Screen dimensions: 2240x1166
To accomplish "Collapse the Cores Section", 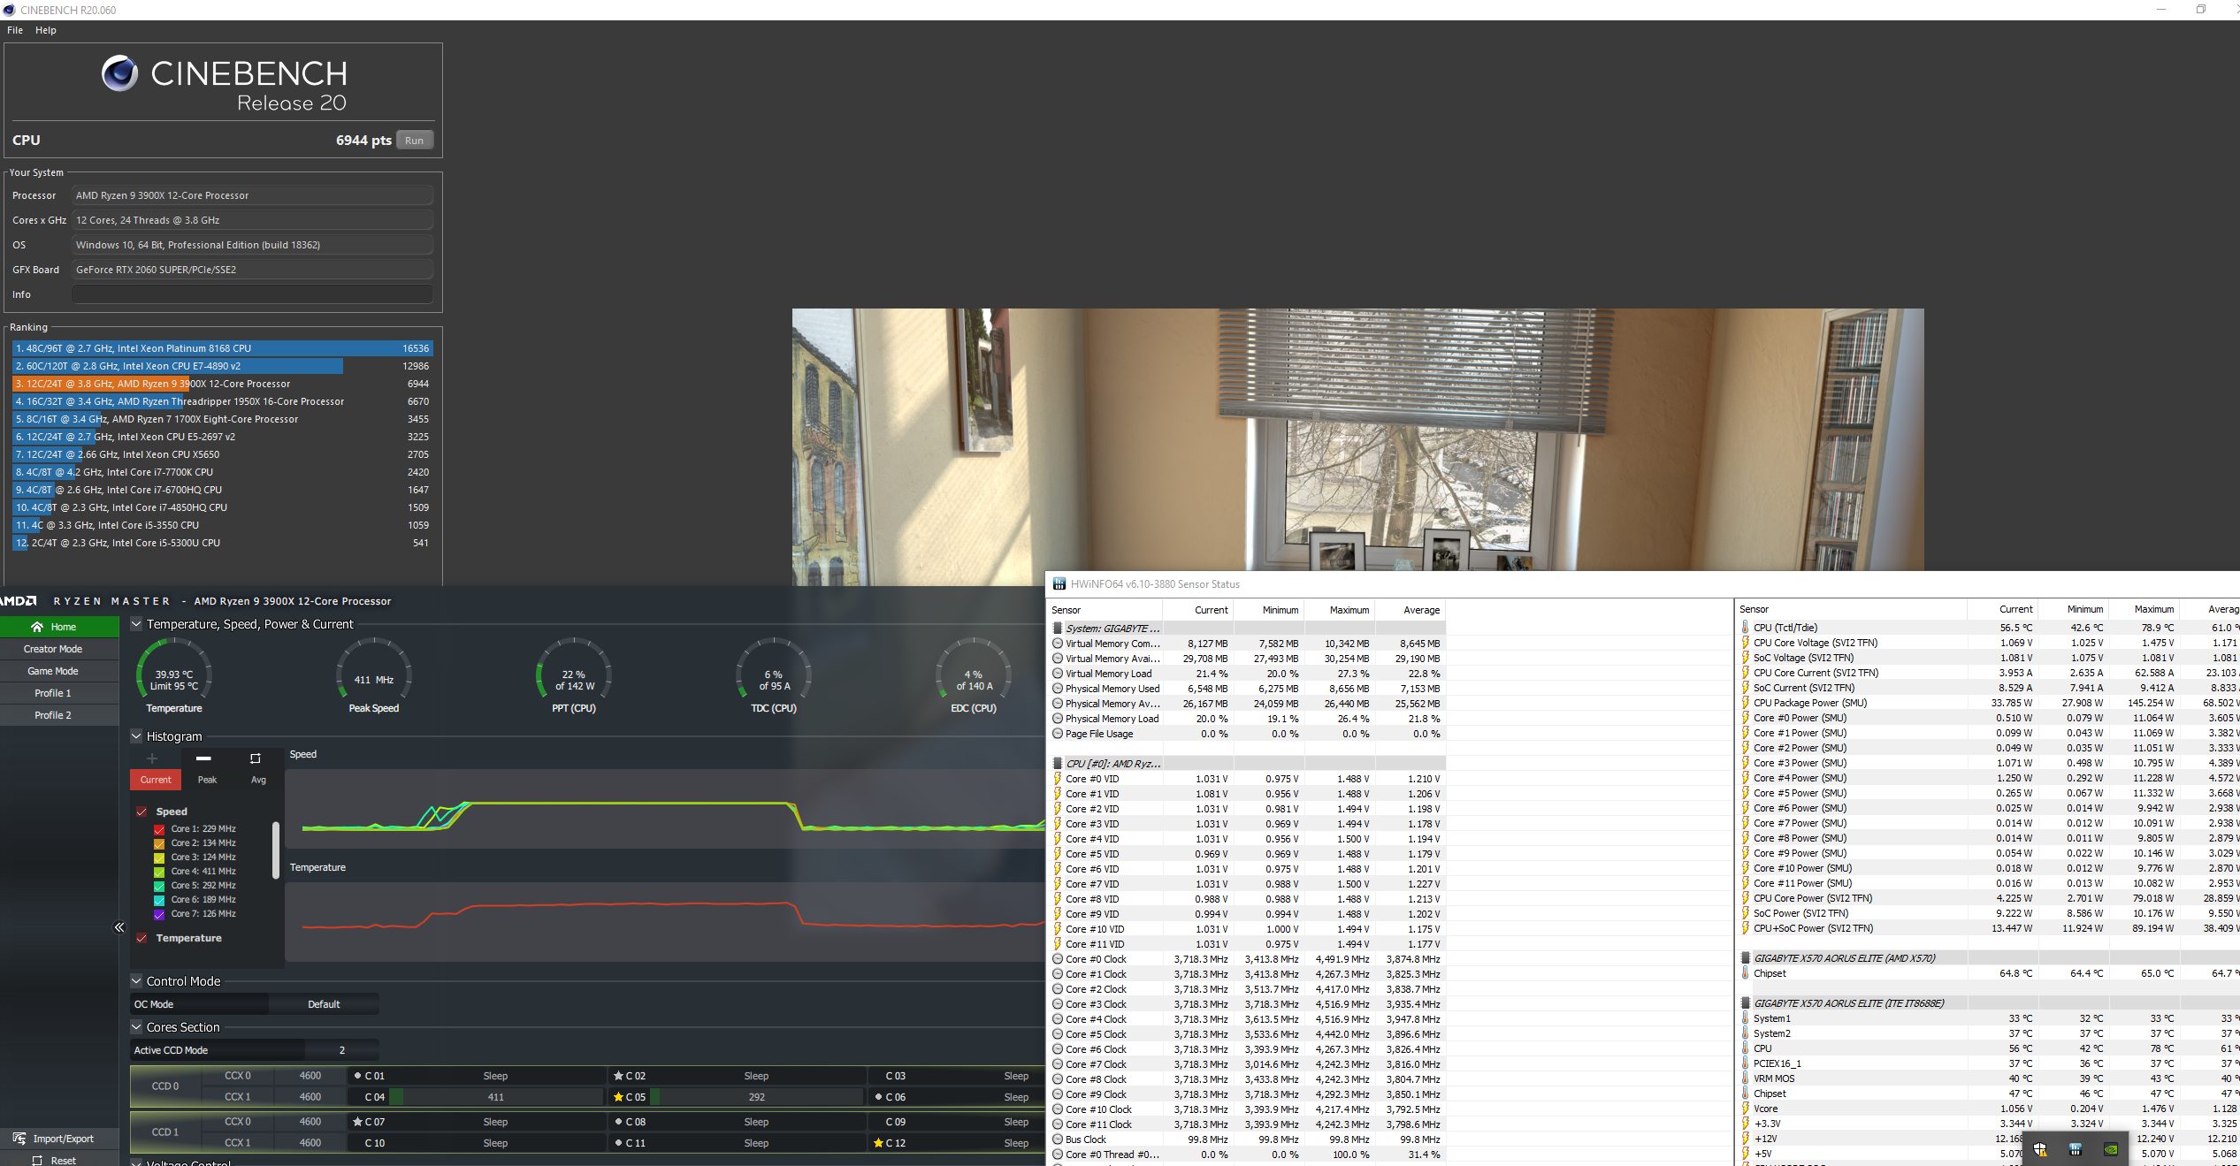I will click(136, 1027).
